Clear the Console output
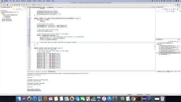The image size is (181, 102). (162, 72)
